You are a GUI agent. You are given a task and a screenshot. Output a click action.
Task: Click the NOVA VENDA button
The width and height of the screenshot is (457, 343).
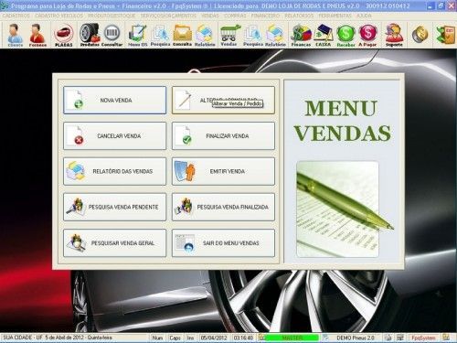115,100
